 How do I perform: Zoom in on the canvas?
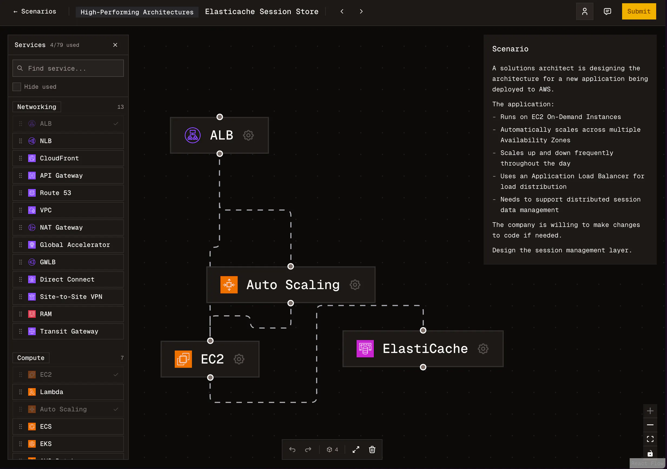pyautogui.click(x=650, y=411)
